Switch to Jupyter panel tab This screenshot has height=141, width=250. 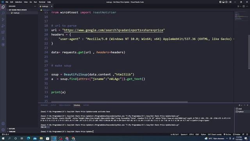tap(86, 105)
